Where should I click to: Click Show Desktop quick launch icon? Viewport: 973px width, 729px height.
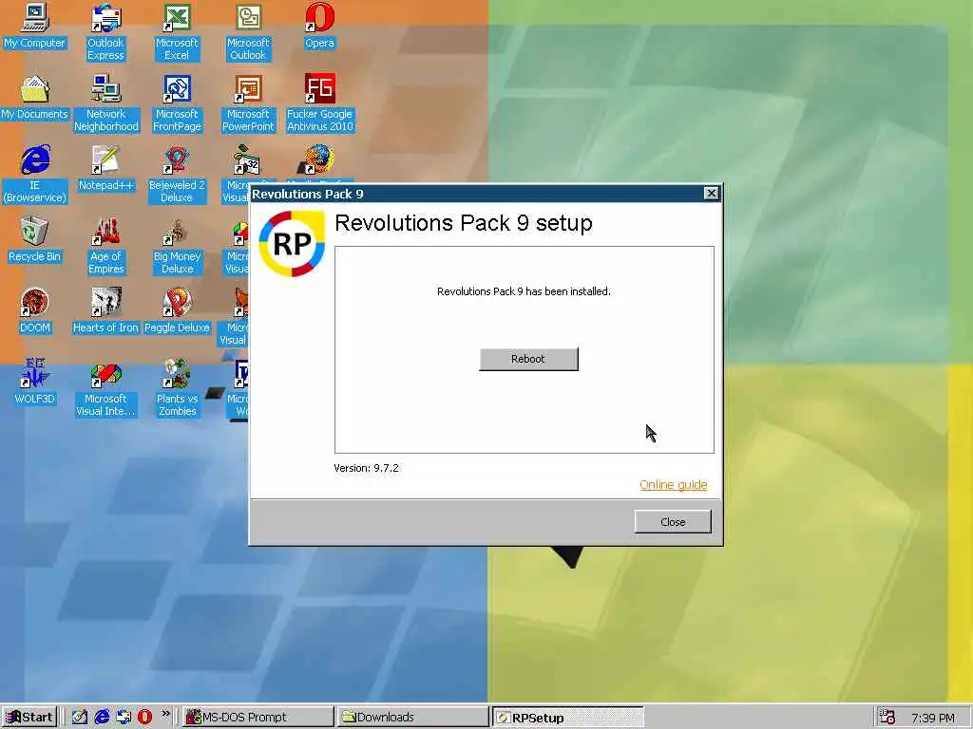tap(80, 718)
